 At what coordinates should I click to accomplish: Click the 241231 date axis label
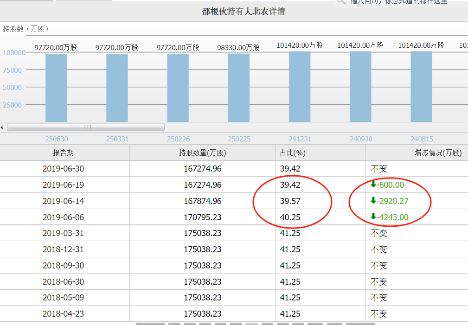300,139
